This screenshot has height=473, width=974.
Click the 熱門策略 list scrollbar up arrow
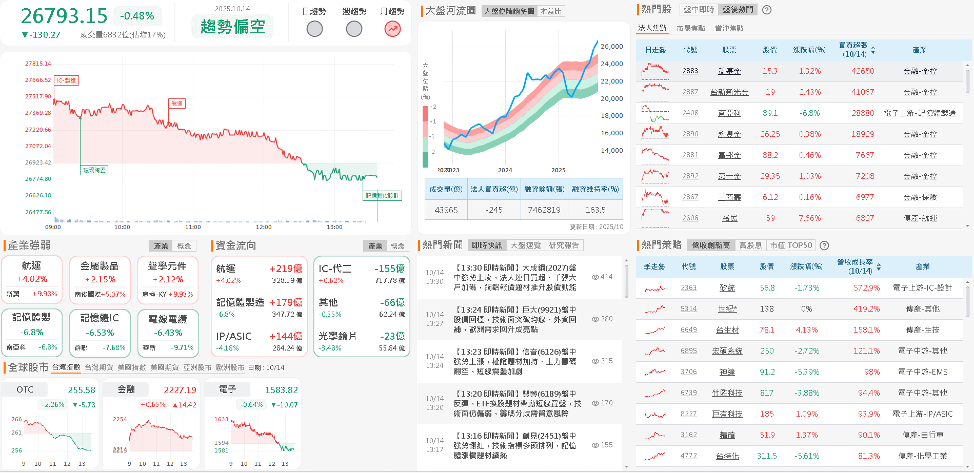[967, 282]
